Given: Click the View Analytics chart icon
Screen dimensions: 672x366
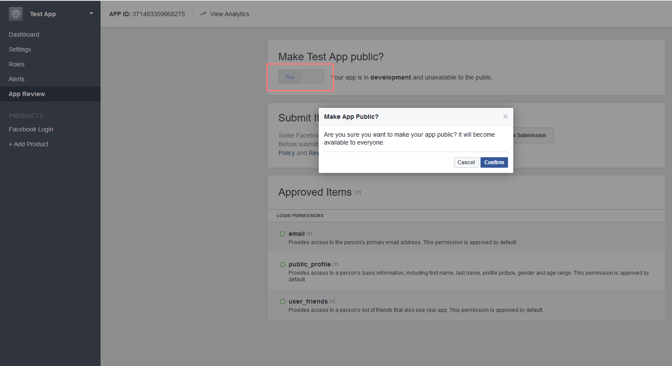Looking at the screenshot, I should pos(203,14).
